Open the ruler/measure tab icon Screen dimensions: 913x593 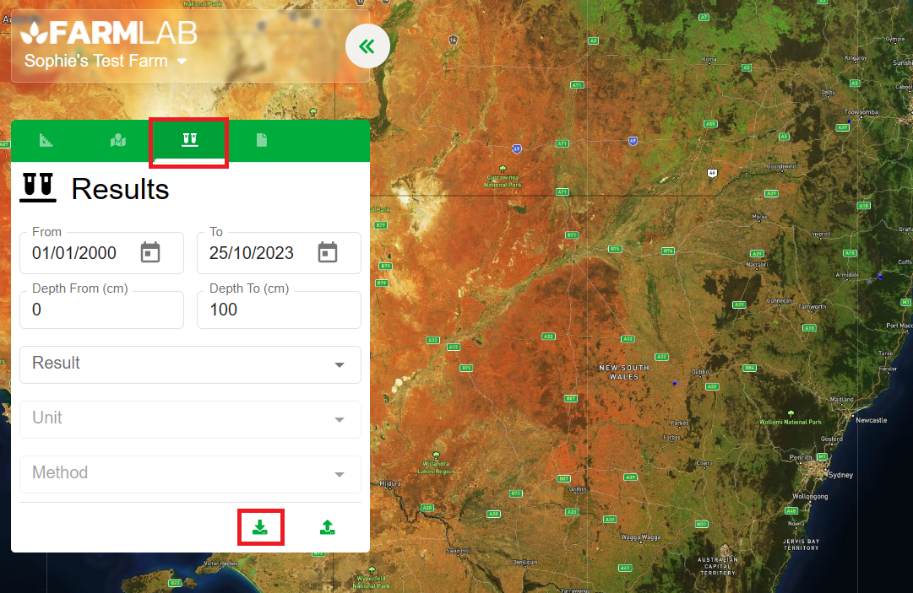pos(46,140)
